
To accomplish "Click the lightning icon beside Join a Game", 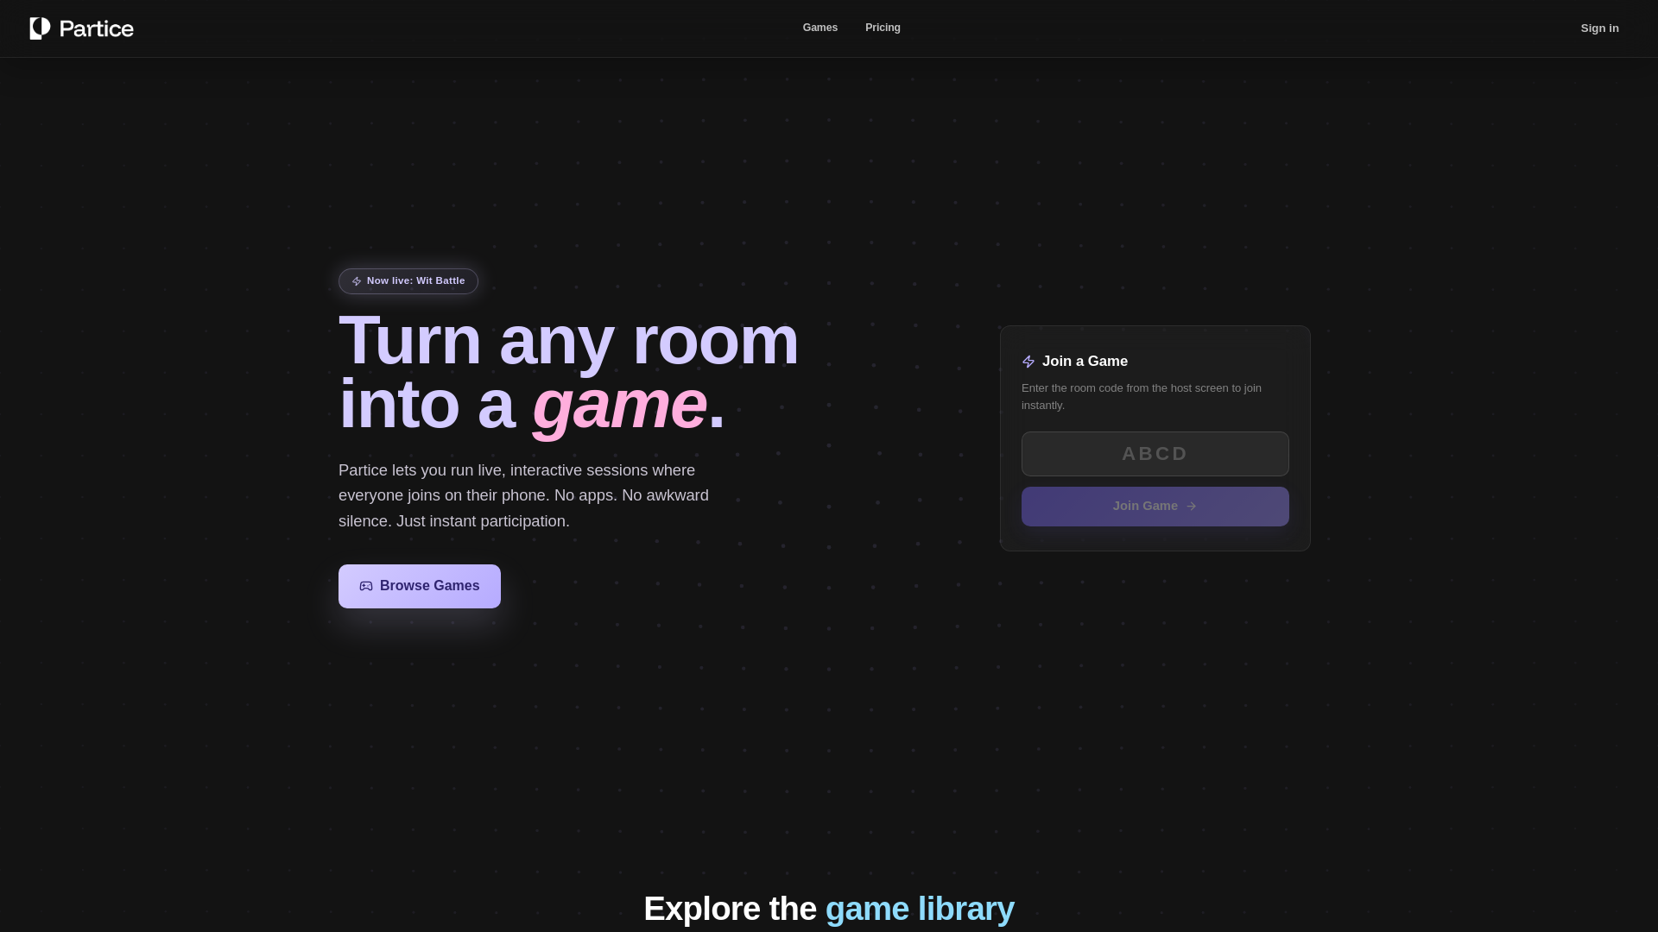I will tap(1028, 362).
